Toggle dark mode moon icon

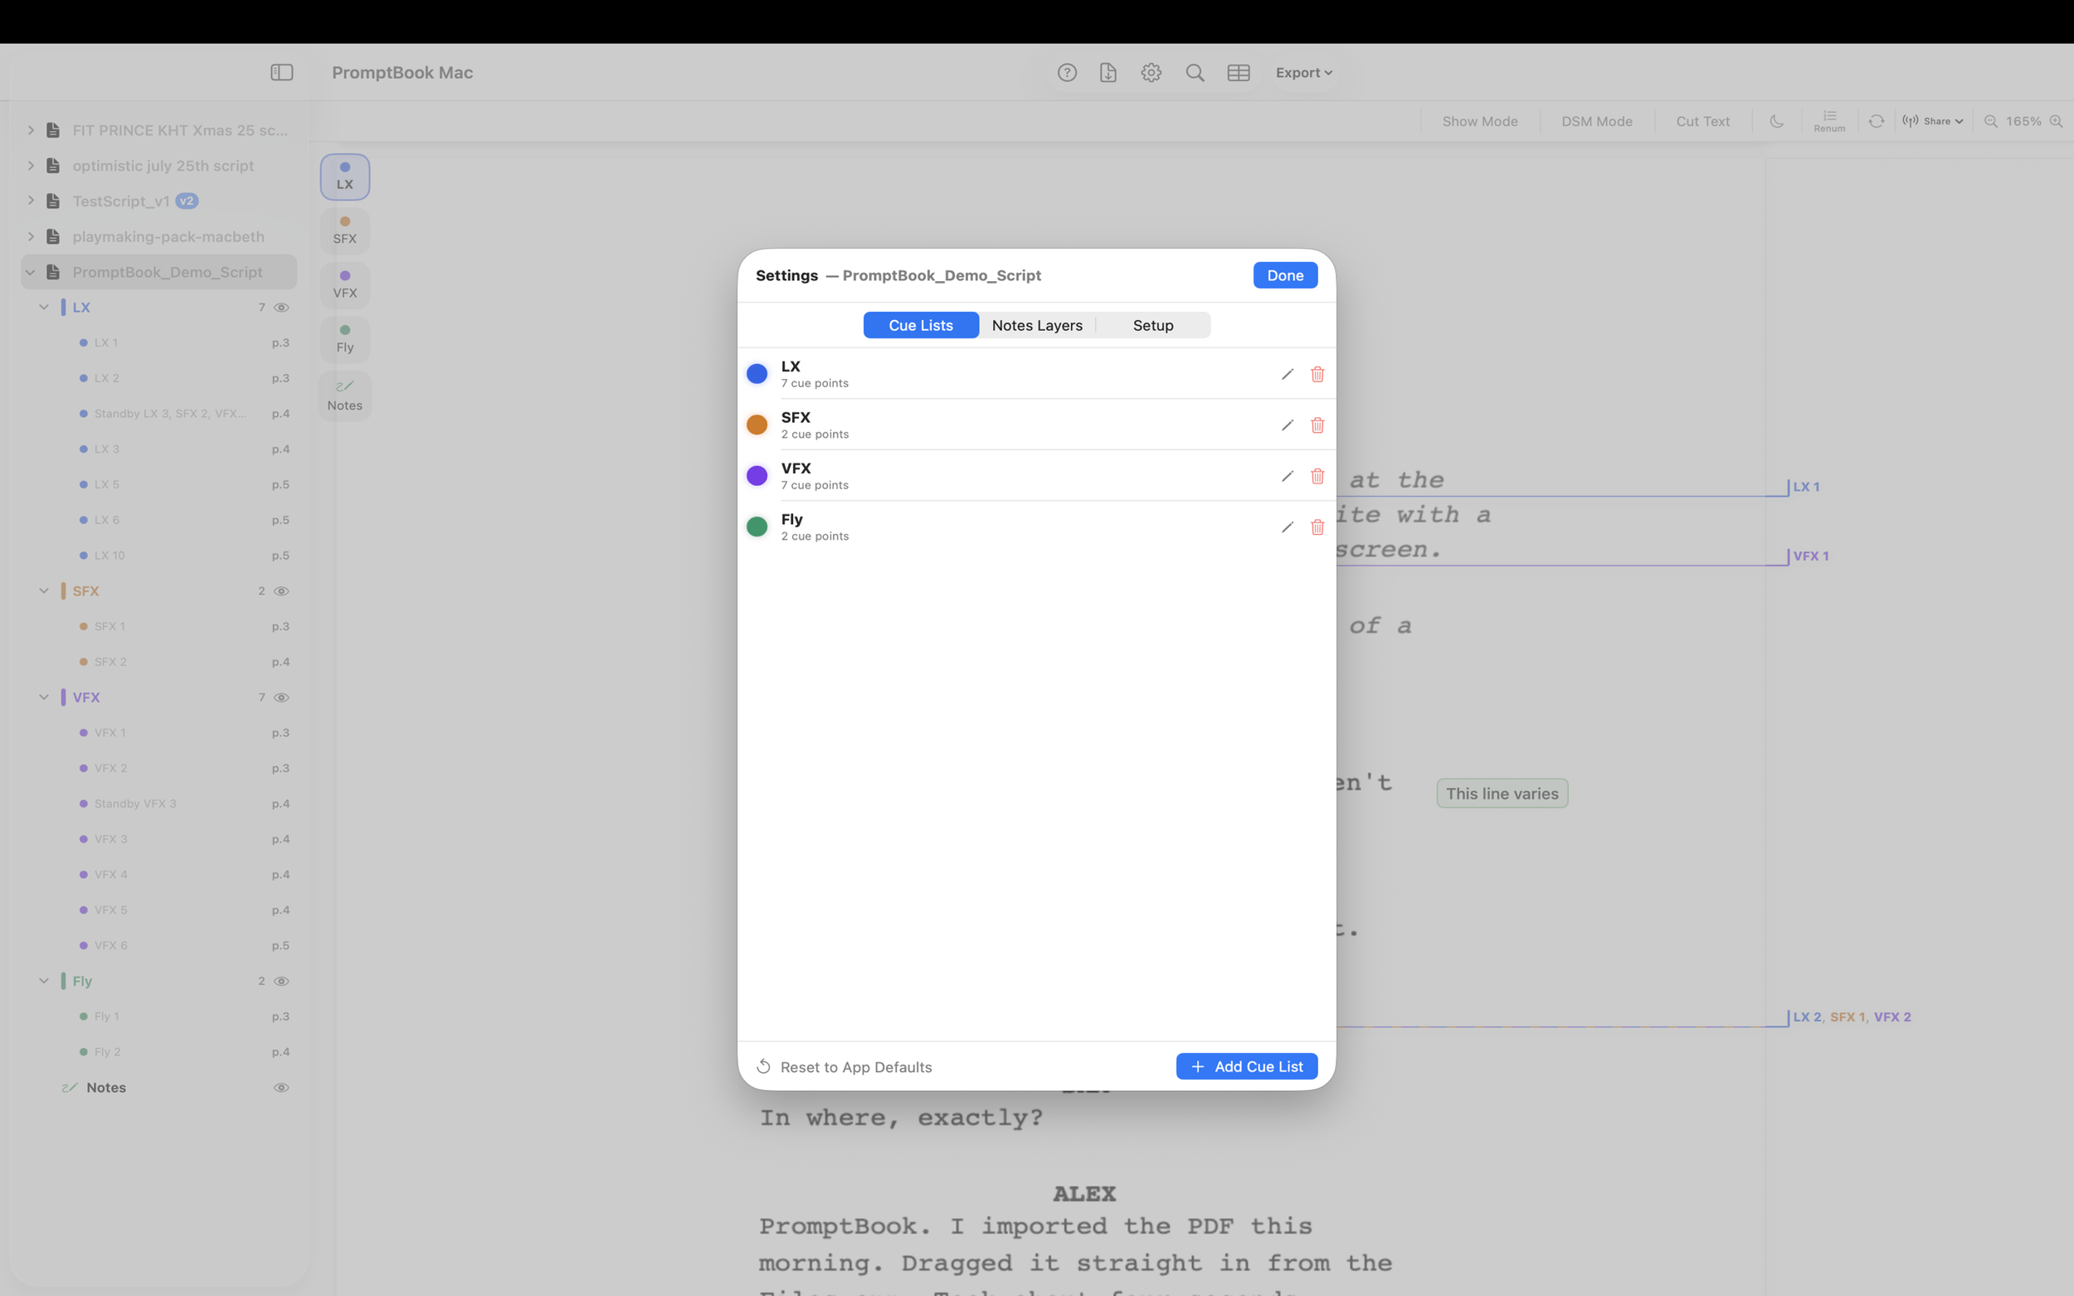pyautogui.click(x=1776, y=121)
